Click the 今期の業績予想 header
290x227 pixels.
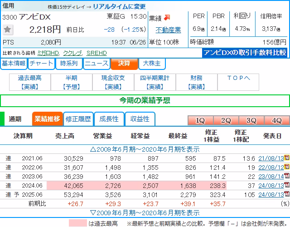tap(145, 101)
